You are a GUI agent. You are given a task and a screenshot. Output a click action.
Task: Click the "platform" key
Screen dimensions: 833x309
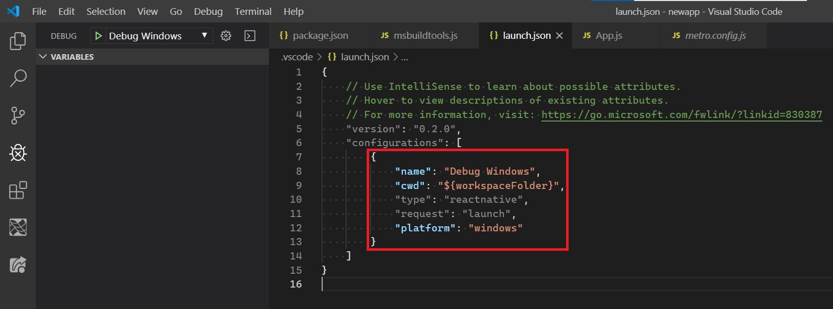point(425,228)
